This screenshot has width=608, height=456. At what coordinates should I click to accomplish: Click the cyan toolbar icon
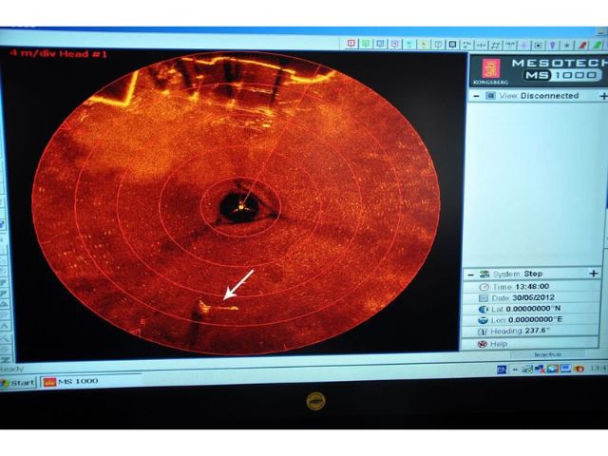click(409, 45)
